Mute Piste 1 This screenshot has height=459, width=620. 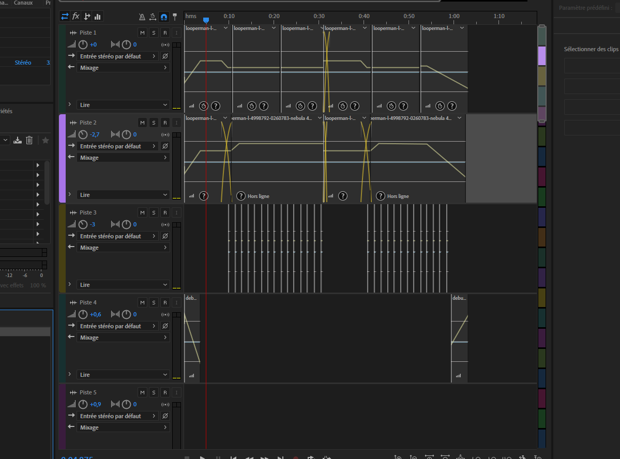142,33
